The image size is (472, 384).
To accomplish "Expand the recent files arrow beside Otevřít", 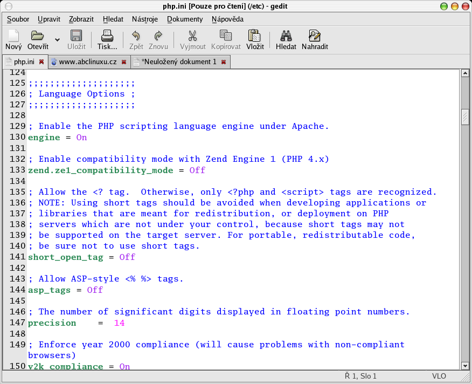I will (57, 39).
